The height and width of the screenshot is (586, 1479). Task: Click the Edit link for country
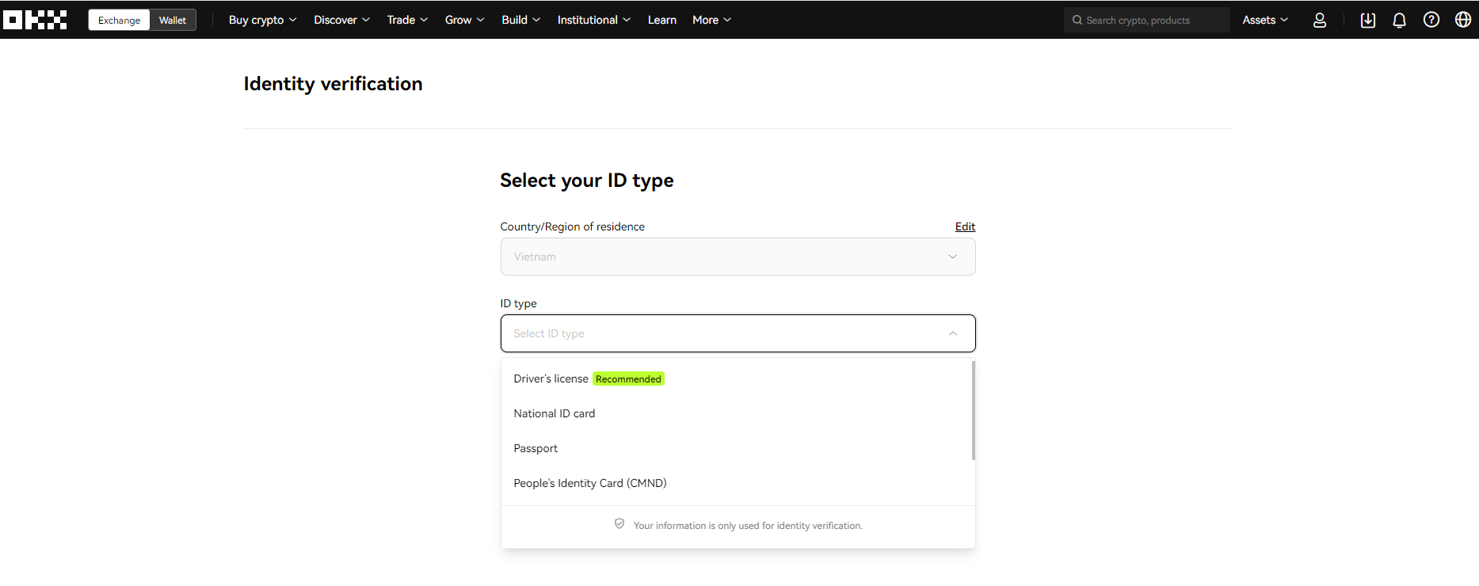965,226
